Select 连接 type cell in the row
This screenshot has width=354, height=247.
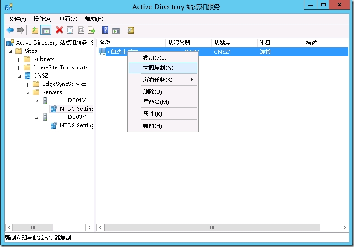pyautogui.click(x=265, y=52)
